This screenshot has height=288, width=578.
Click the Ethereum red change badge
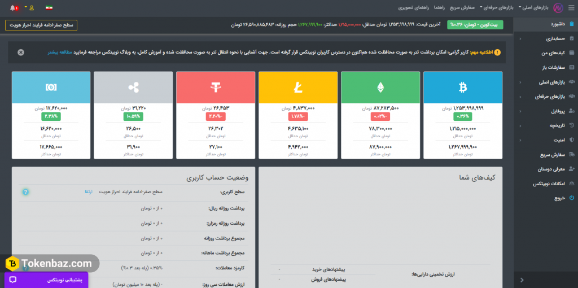pos(380,116)
